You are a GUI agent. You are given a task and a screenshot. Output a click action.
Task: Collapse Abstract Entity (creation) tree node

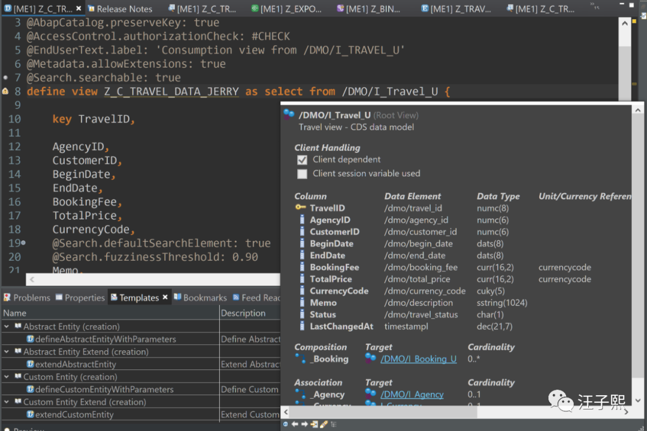pyautogui.click(x=7, y=326)
